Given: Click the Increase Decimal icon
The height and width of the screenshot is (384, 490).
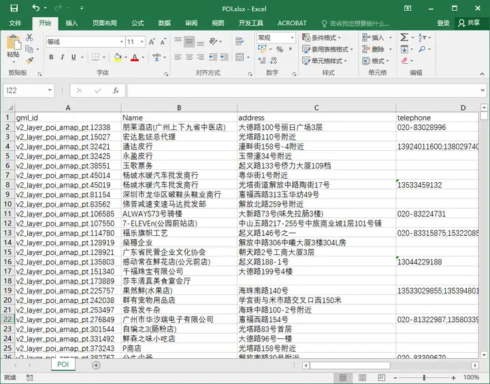Looking at the screenshot, I should pos(262,60).
